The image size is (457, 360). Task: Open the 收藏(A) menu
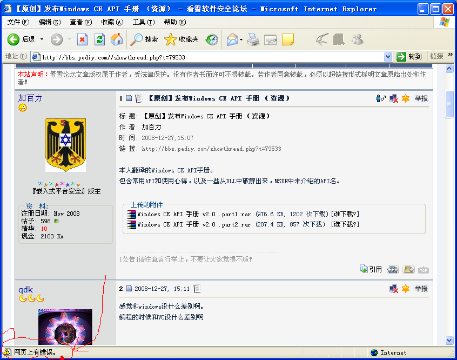[112, 22]
